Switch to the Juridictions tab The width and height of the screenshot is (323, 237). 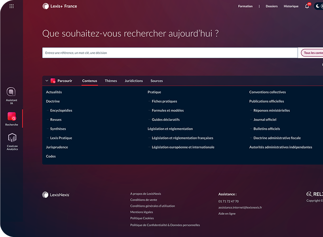134,81
